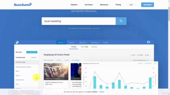Click the Login button
The image size is (170, 95).
[x=131, y=5]
